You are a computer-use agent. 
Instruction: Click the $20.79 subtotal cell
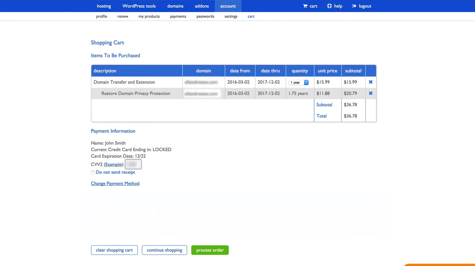click(x=353, y=93)
